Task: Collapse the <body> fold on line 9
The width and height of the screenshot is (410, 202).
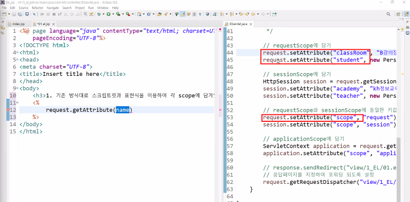Action: pyautogui.click(x=17, y=88)
